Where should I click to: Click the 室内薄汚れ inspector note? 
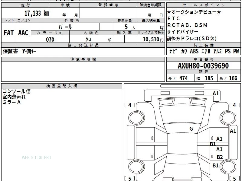14,97
